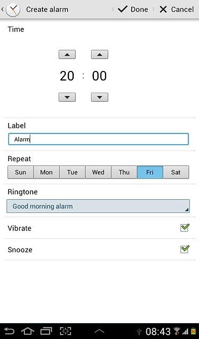
Task: Tap the clock icon to go back
Action: [x=13, y=10]
